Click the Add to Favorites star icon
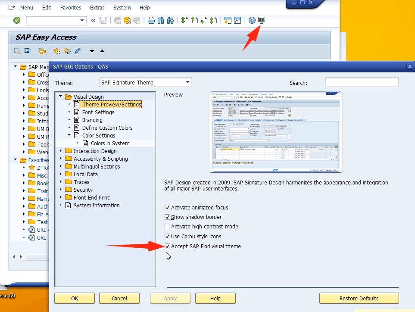Viewport: 415px width, 312px height. click(x=56, y=51)
